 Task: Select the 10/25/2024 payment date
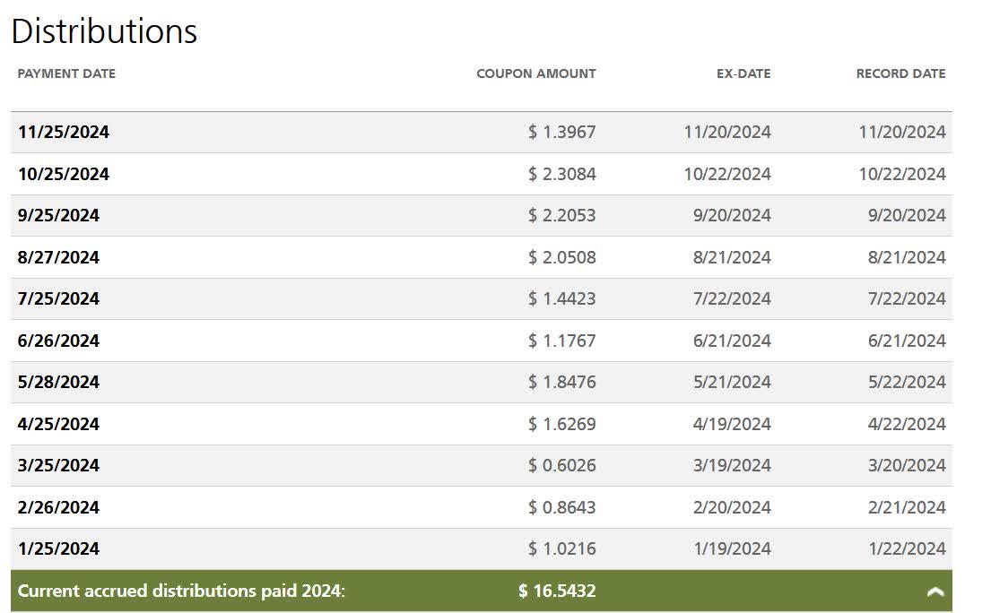[64, 174]
